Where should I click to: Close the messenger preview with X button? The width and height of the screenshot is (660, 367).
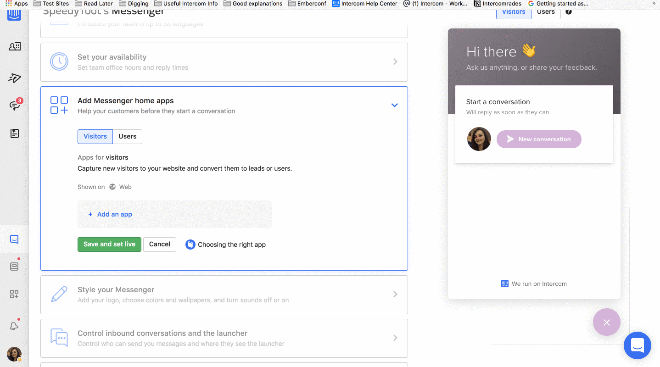click(x=606, y=322)
